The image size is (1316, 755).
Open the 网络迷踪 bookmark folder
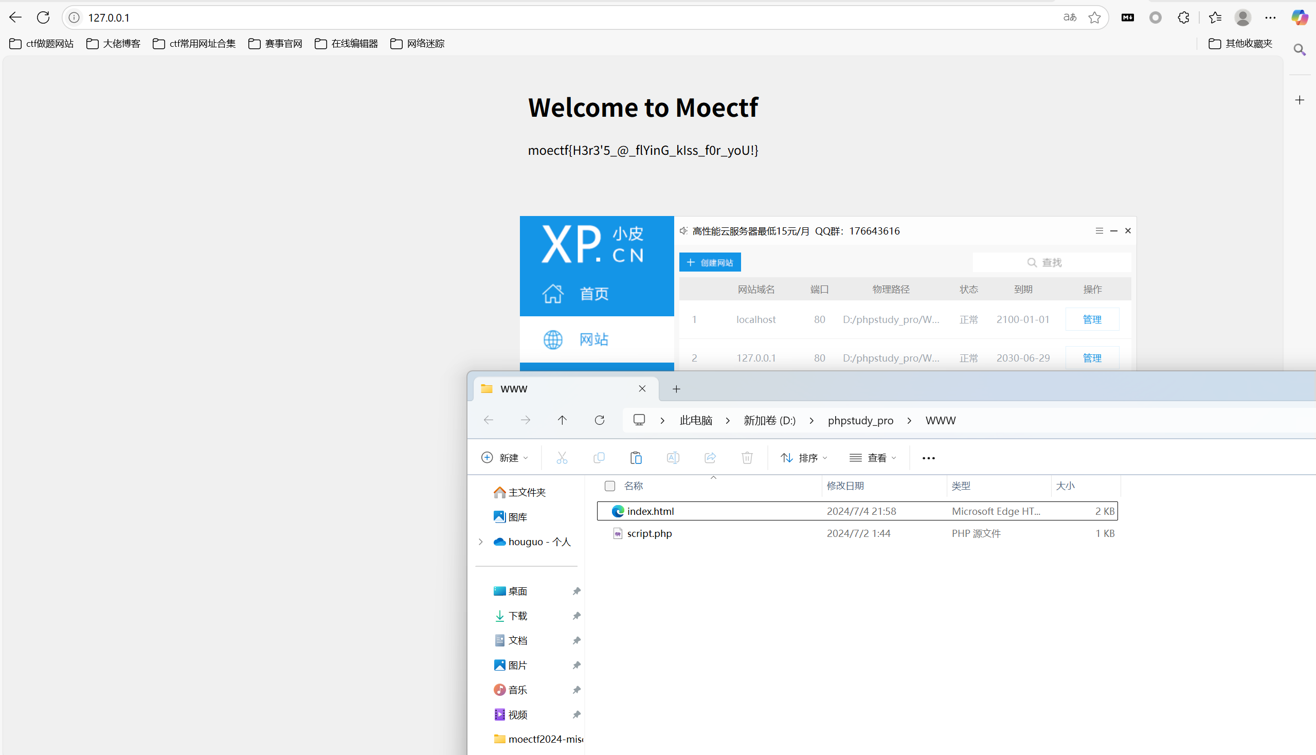[x=418, y=44]
